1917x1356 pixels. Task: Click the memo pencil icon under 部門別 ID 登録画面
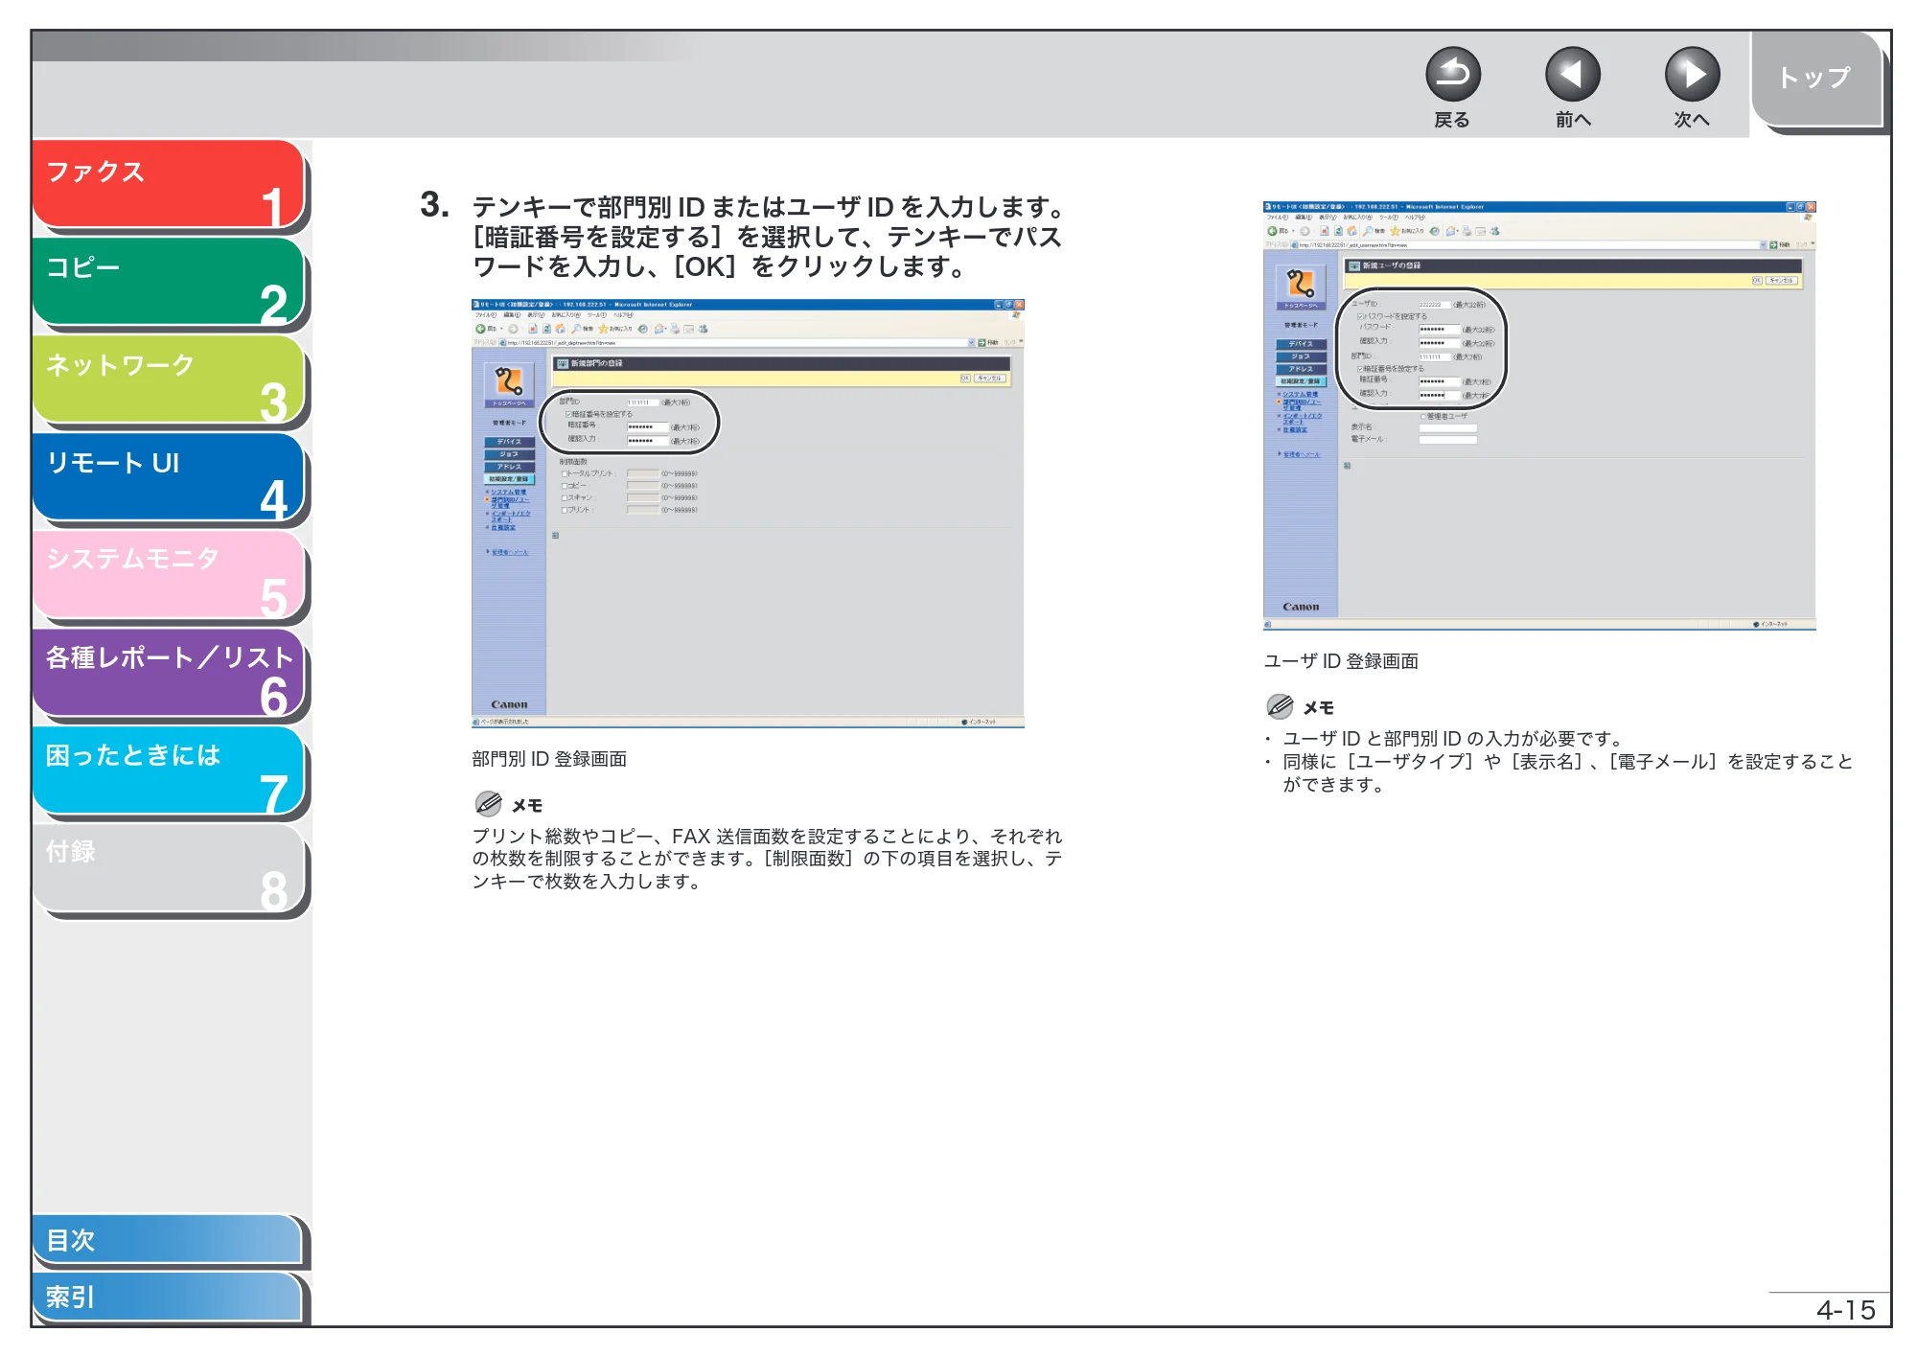[x=488, y=803]
